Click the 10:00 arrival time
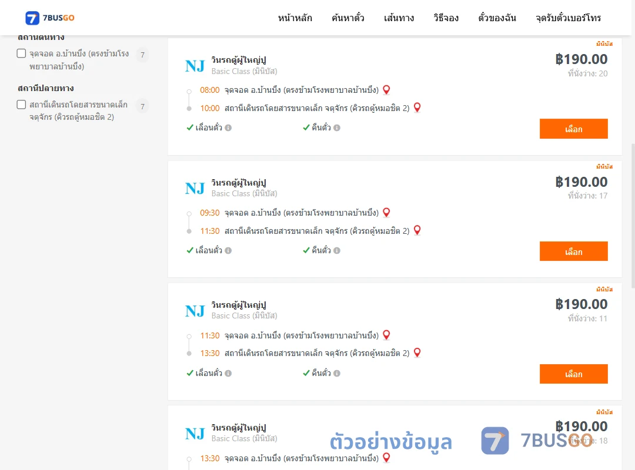Image resolution: width=635 pixels, height=470 pixels. click(210, 108)
